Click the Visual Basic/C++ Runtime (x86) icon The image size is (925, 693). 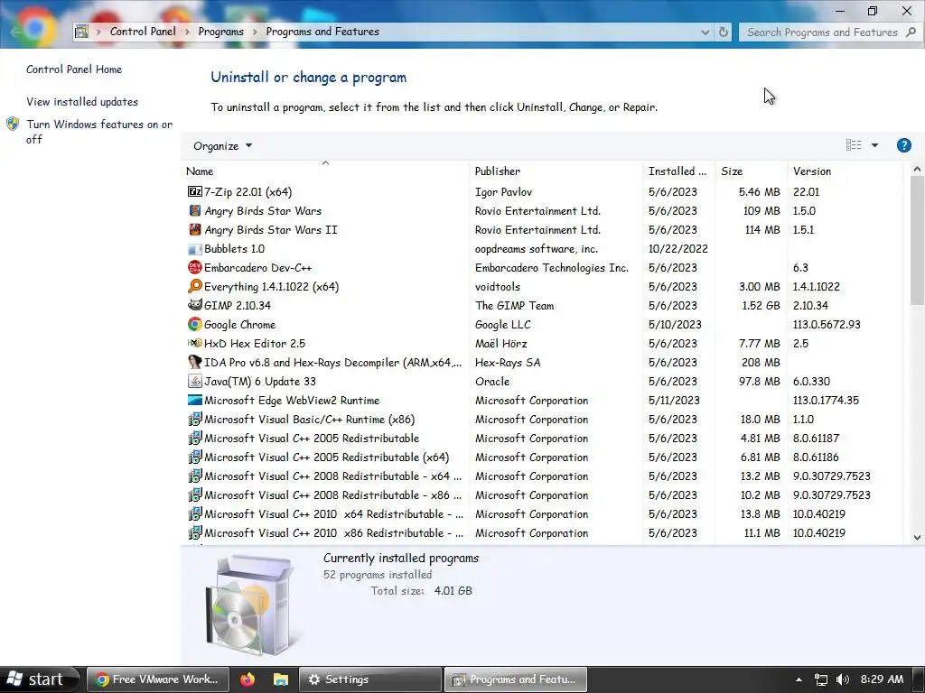tap(195, 419)
